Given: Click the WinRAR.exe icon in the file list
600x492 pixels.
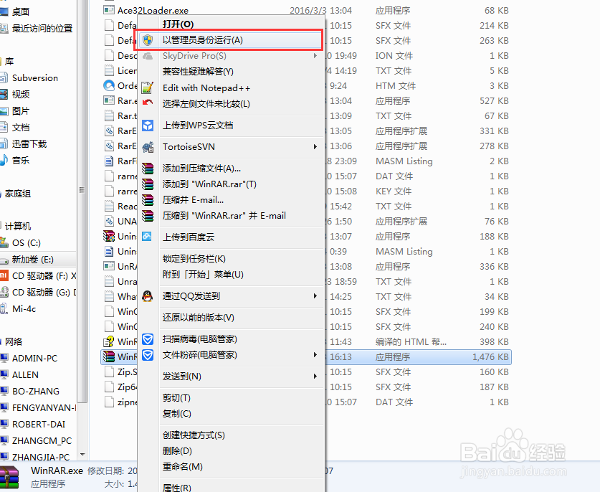Looking at the screenshot, I should tap(109, 357).
